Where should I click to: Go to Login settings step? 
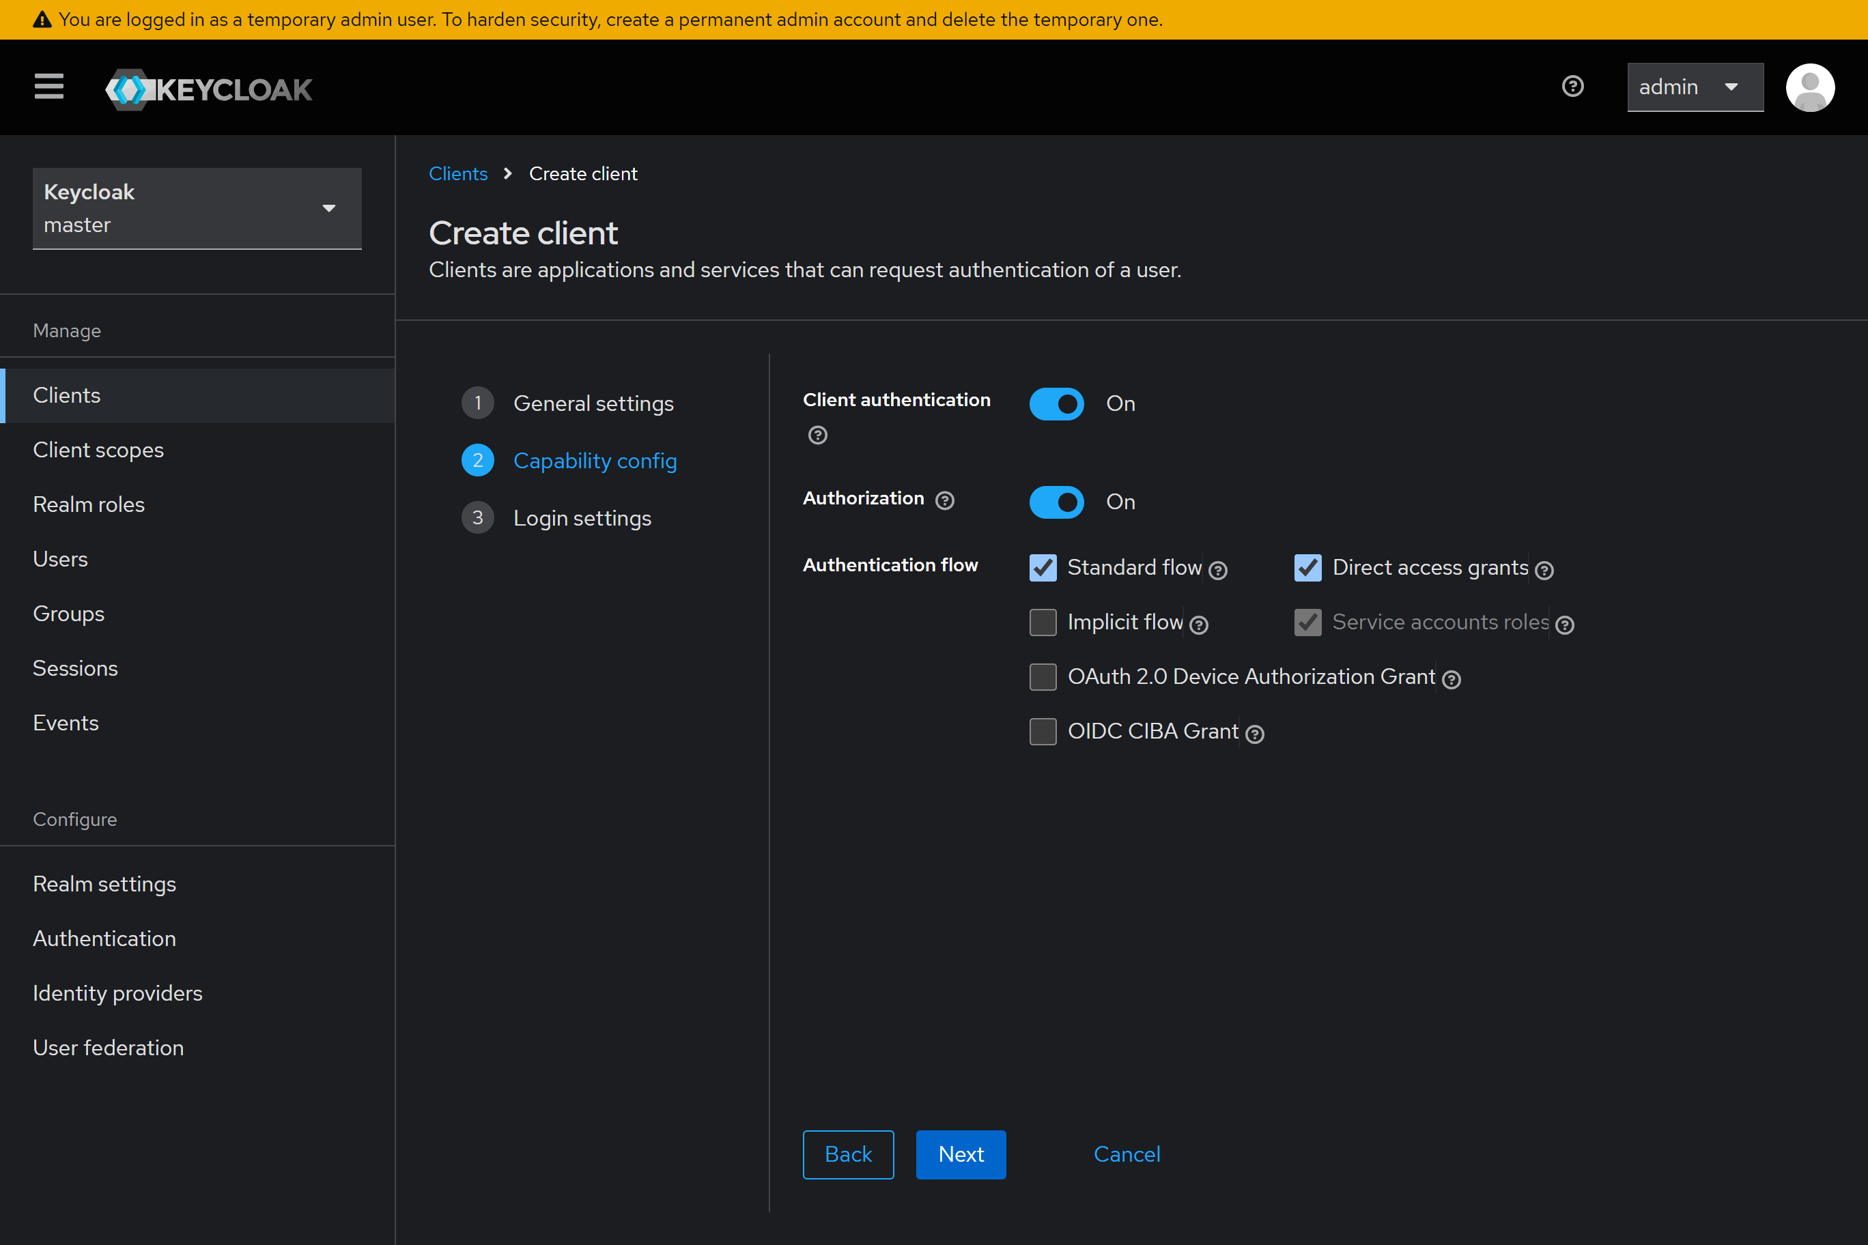point(556,517)
